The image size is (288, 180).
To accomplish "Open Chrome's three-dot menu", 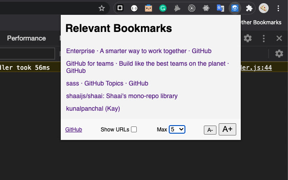I will (278, 8).
